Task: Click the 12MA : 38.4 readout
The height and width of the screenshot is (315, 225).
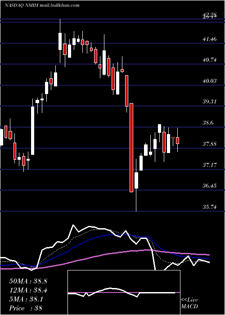Action: click(x=28, y=290)
